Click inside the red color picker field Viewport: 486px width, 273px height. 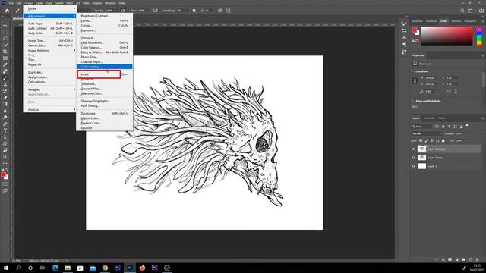(x=447, y=36)
